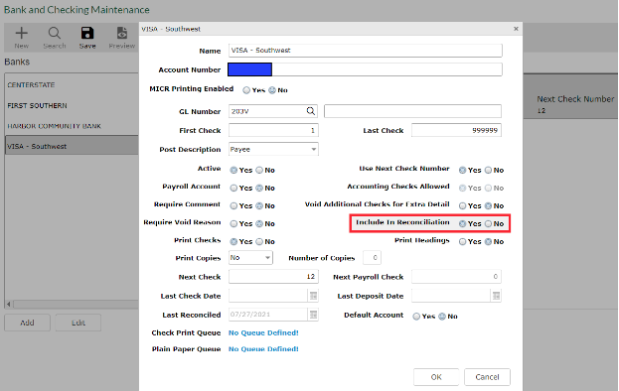The height and width of the screenshot is (391, 619).
Task: Click the Add button under Banks
Action: (27, 323)
